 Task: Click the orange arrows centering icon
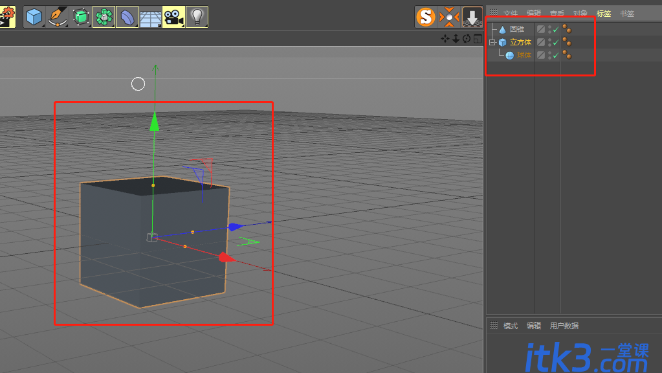(x=449, y=17)
